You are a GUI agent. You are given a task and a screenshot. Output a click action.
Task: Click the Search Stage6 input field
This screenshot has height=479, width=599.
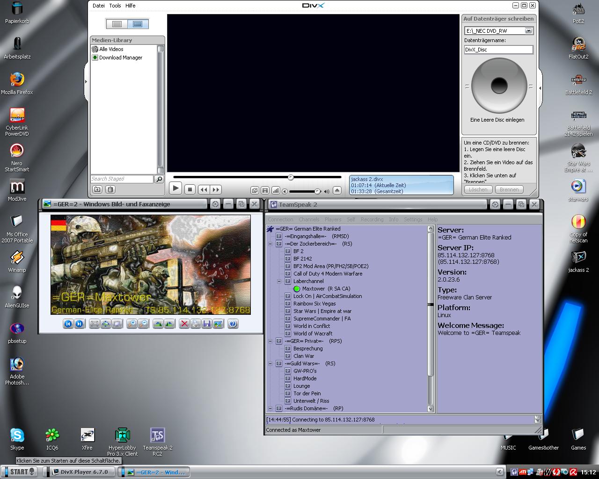coord(122,179)
